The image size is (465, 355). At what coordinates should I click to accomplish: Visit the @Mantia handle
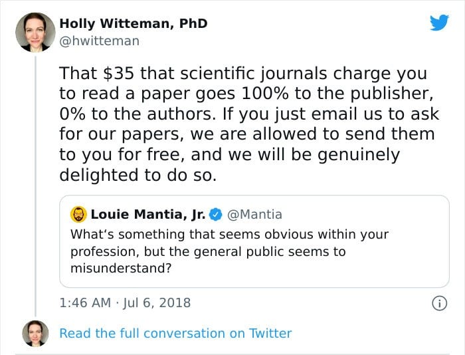tap(254, 214)
